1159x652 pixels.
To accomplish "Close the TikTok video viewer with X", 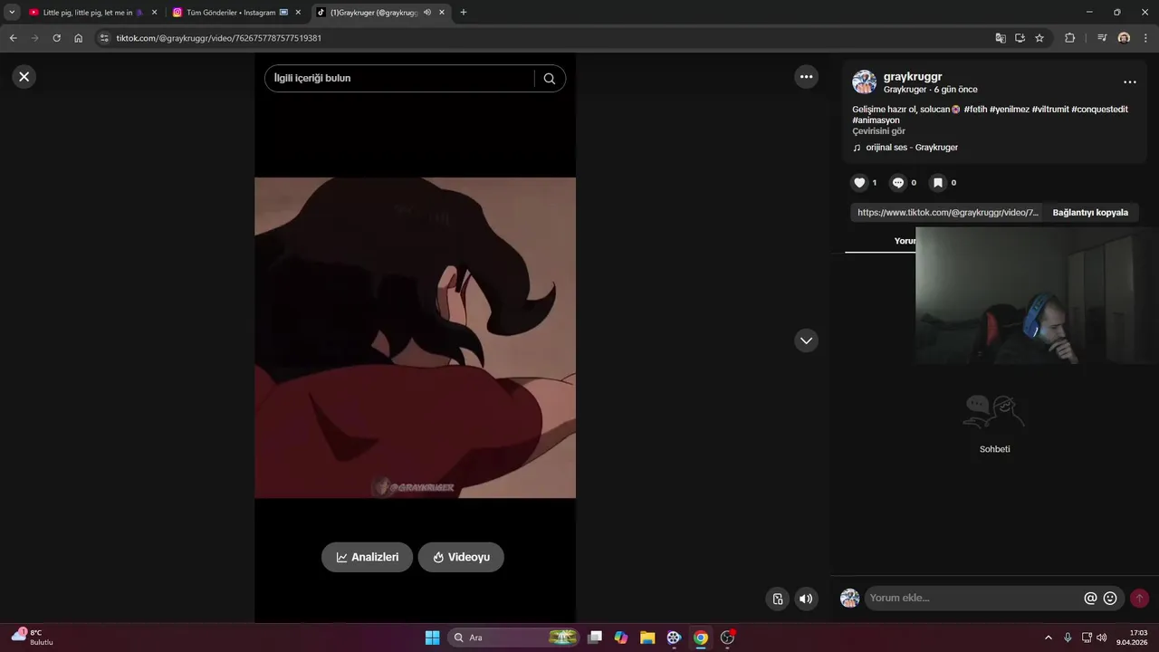I will coord(24,77).
